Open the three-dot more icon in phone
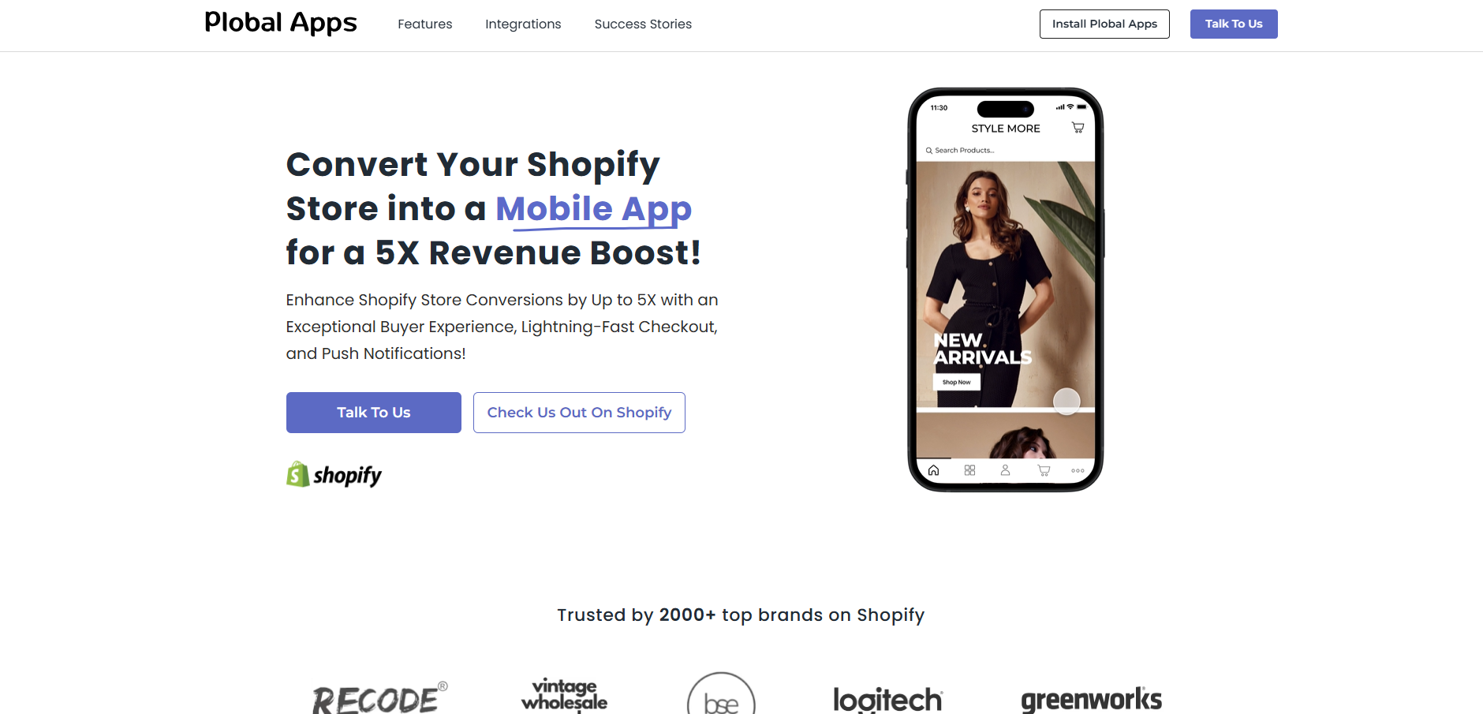The height and width of the screenshot is (714, 1483). [x=1078, y=471]
